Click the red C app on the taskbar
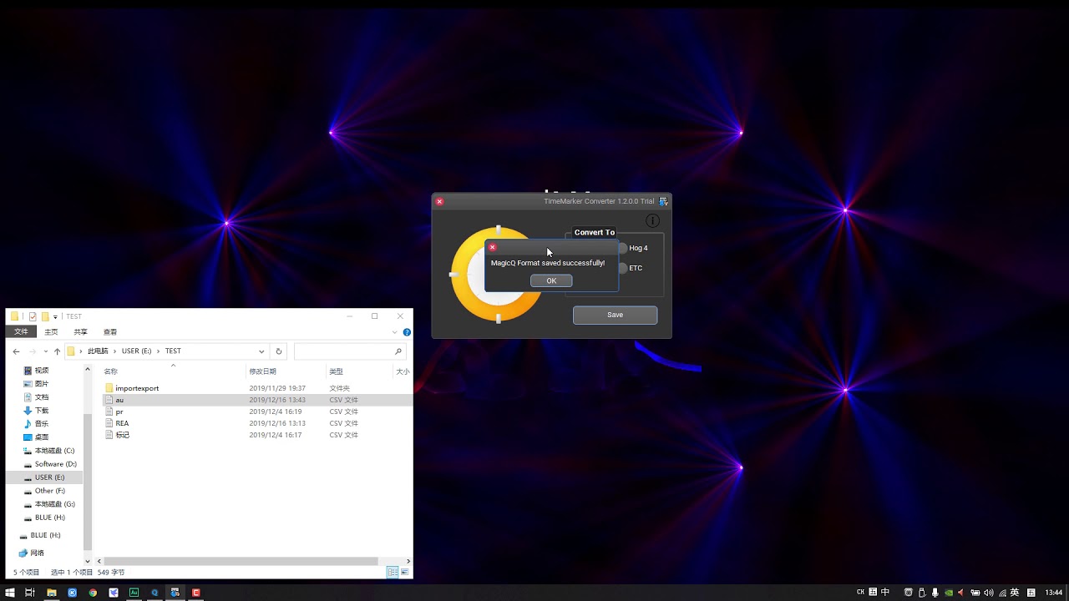 [196, 592]
